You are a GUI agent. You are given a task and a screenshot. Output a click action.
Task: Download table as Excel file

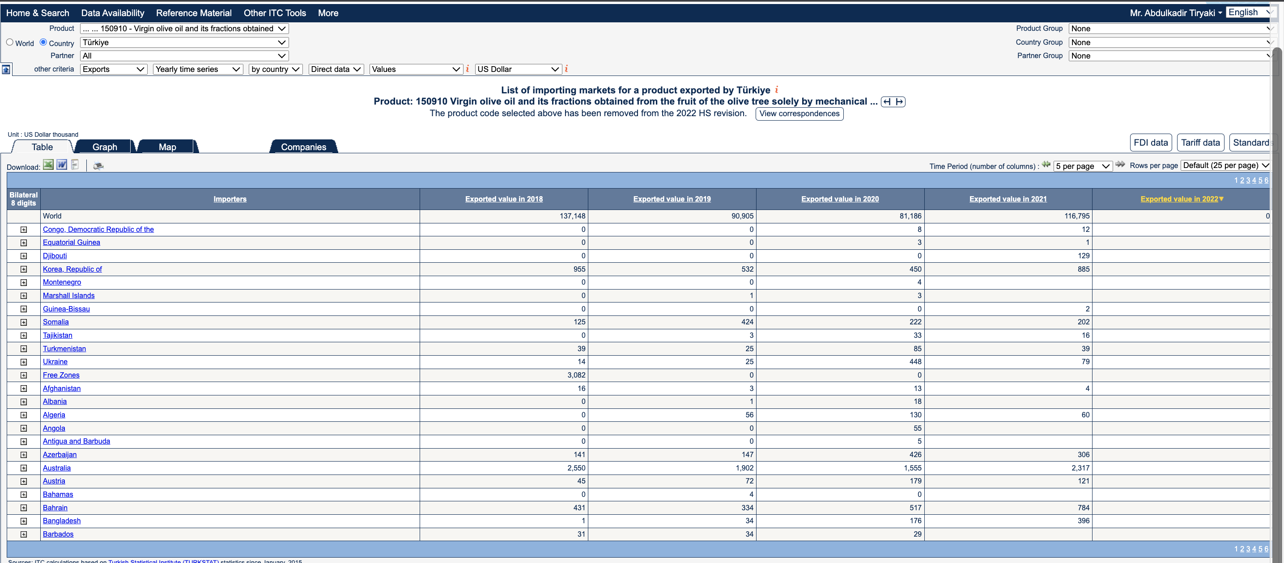coord(48,165)
